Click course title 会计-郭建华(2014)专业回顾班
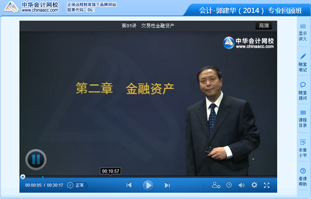 pos(250,10)
